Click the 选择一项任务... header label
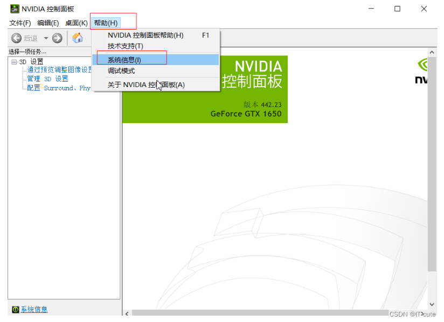Viewport: 444px width, 322px height. tap(27, 52)
